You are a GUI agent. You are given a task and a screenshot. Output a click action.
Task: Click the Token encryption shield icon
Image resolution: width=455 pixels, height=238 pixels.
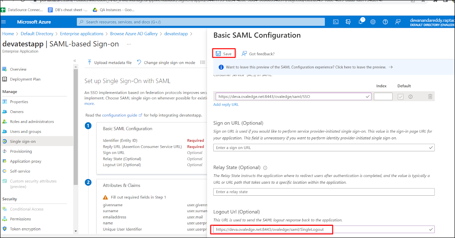pyautogui.click(x=5, y=229)
